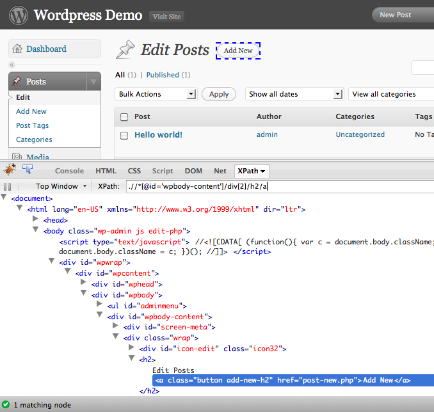The image size is (434, 412).
Task: Select the All posts filter
Action: tap(120, 75)
